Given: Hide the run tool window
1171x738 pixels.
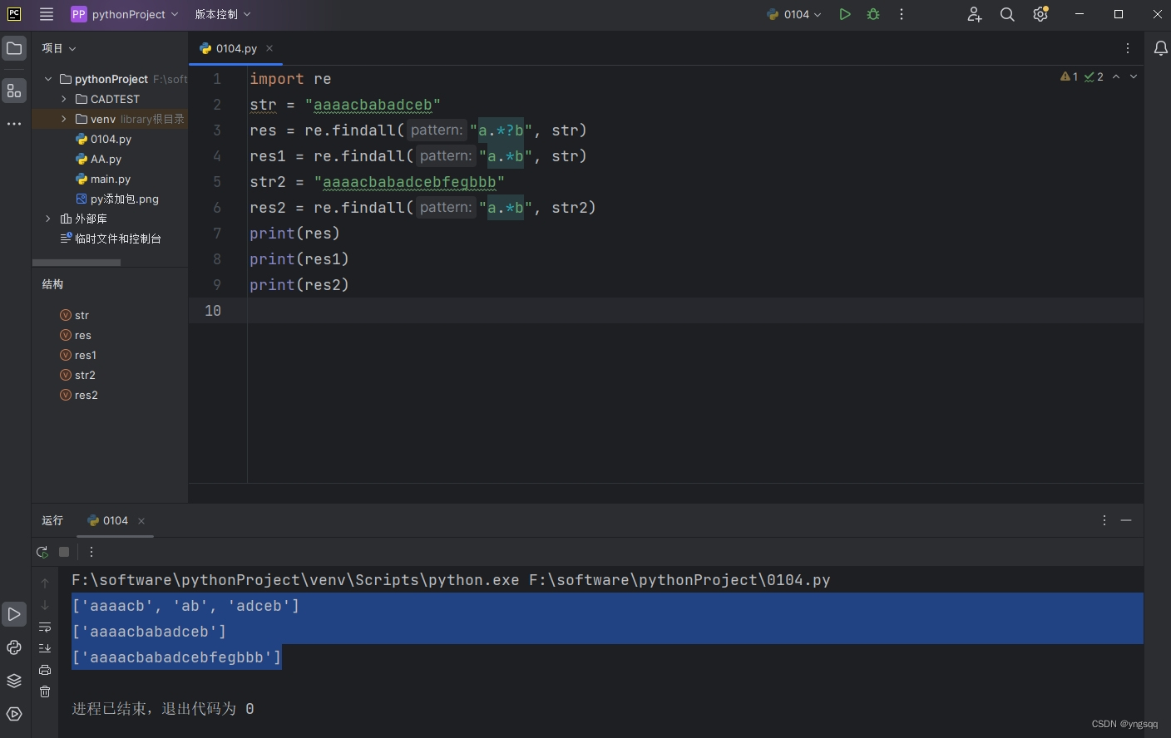Looking at the screenshot, I should (x=1126, y=520).
